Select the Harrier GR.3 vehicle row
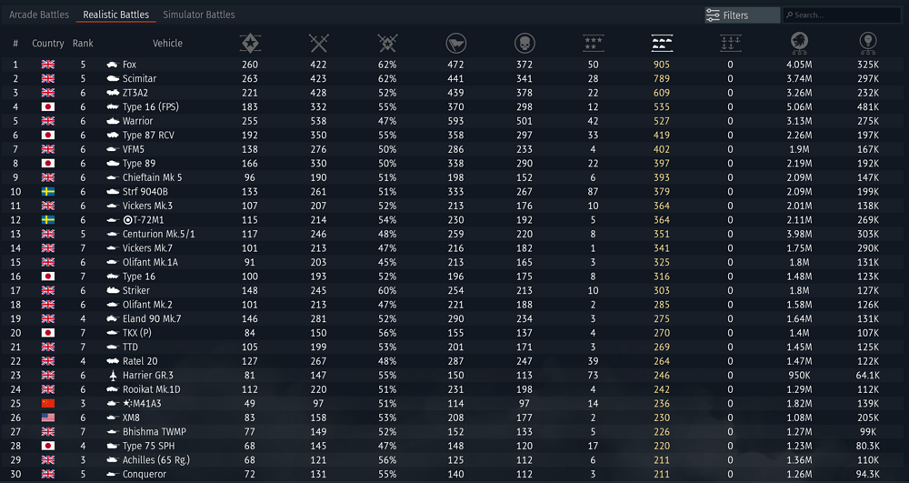This screenshot has height=483, width=909. click(x=147, y=376)
